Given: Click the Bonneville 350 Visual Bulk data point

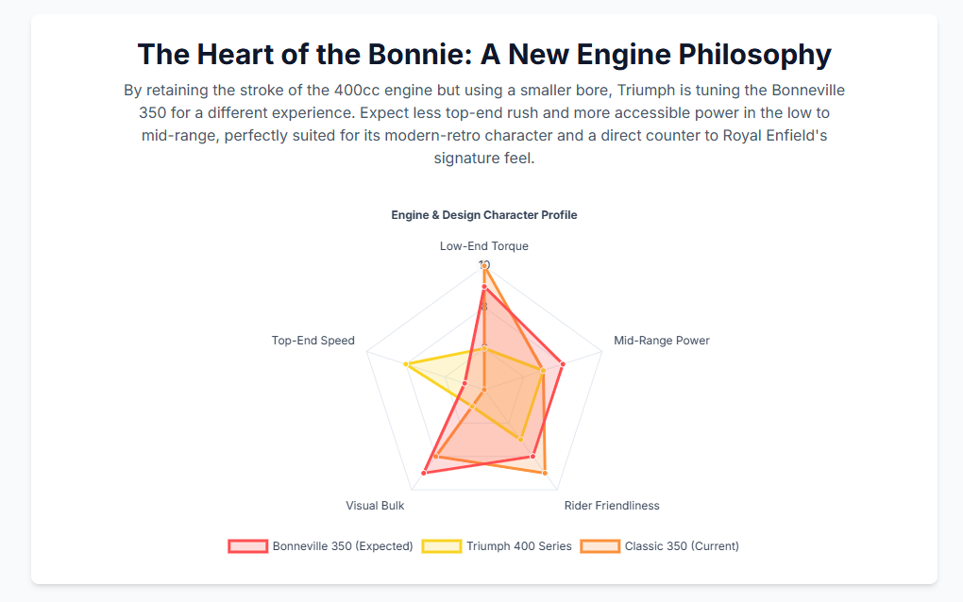Looking at the screenshot, I should pos(424,473).
